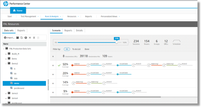Open Personalized Views dropdown menu

tap(110, 16)
